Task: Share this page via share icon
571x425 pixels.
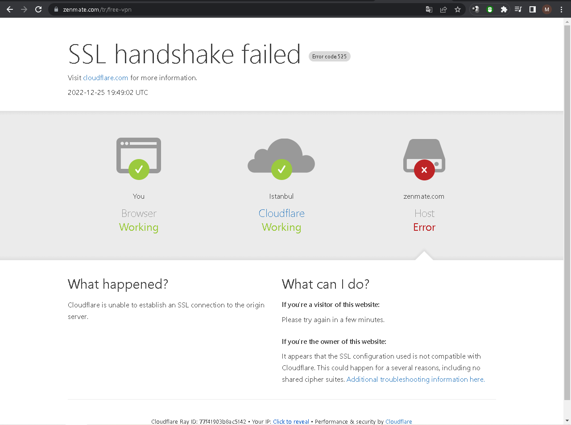Action: coord(443,9)
